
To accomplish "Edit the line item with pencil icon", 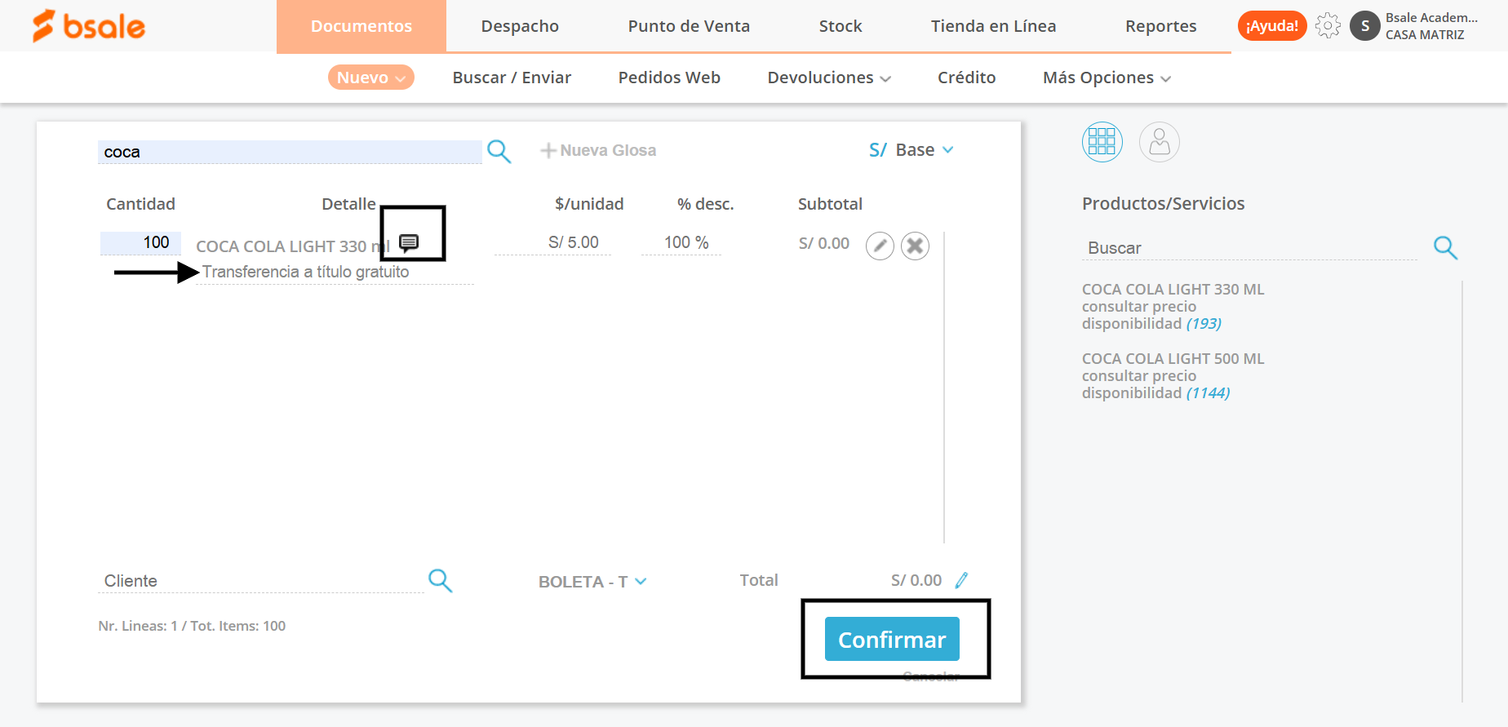I will [x=880, y=246].
